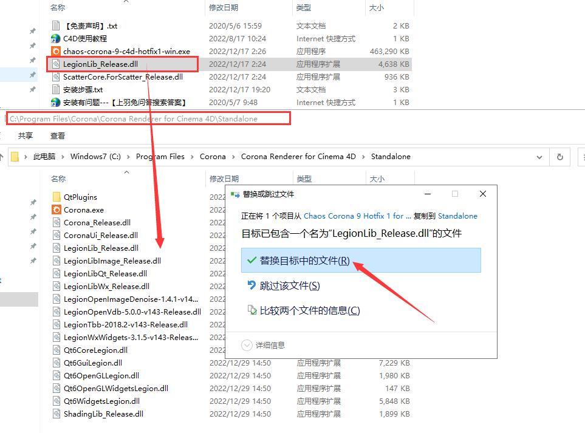Viewport: 585px width, 433px height.
Task: Open the 查看 ribbon tab
Action: [58, 136]
